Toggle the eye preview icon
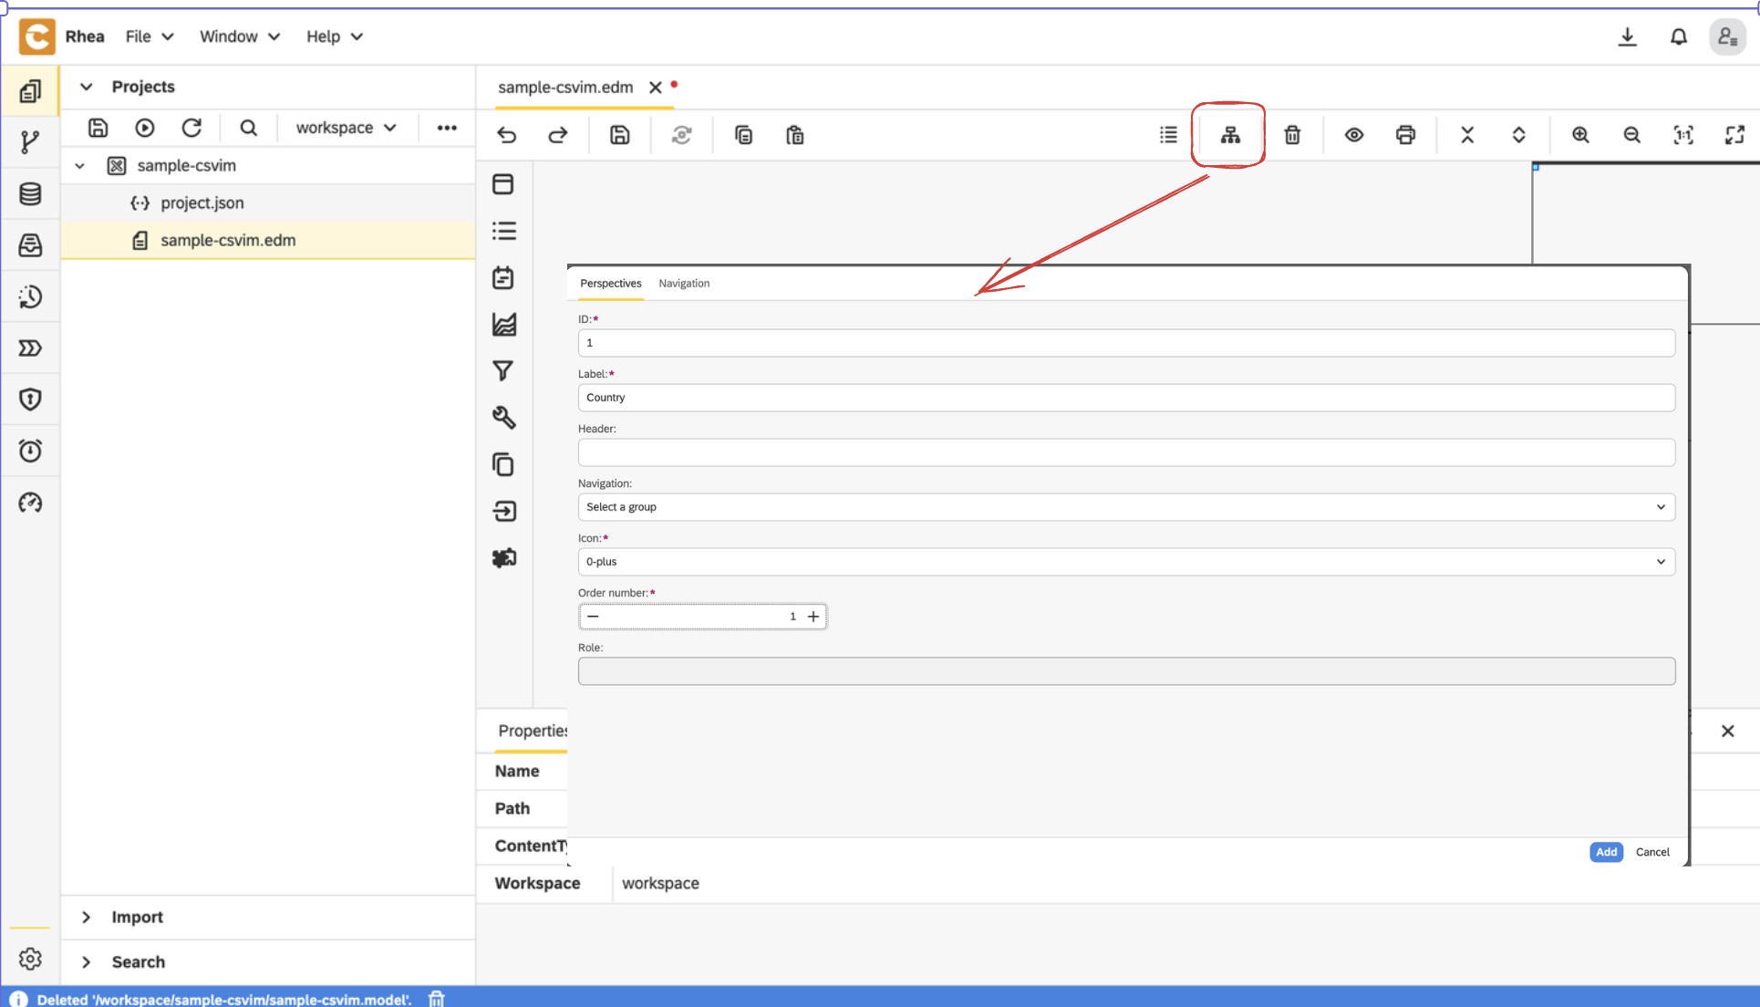The image size is (1760, 1007). coord(1354,135)
